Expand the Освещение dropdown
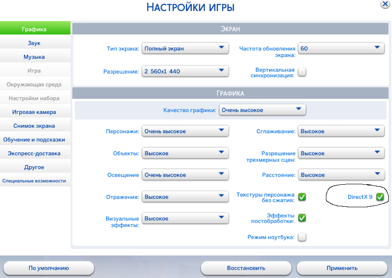This screenshot has height=278, width=392. pos(185,175)
